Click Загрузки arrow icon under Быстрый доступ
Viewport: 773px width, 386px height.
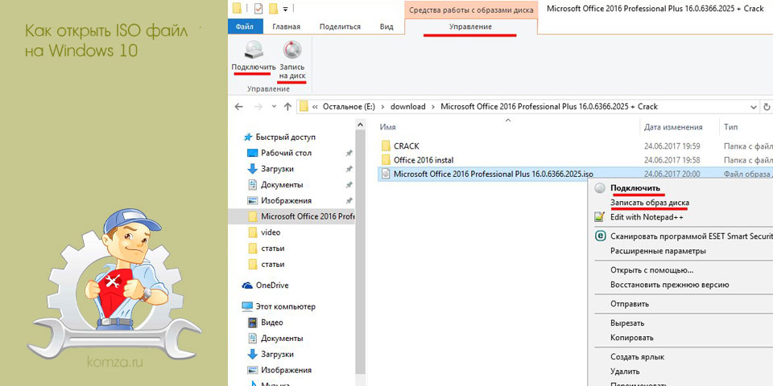[x=252, y=169]
